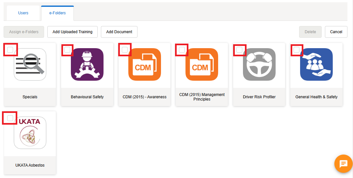Image resolution: width=353 pixels, height=178 pixels.
Task: Click the CDM (2015) - Awareness title label
Action: [x=145, y=97]
